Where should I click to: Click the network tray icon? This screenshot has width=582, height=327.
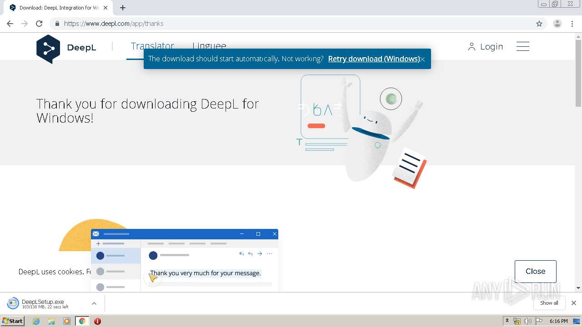click(x=517, y=321)
